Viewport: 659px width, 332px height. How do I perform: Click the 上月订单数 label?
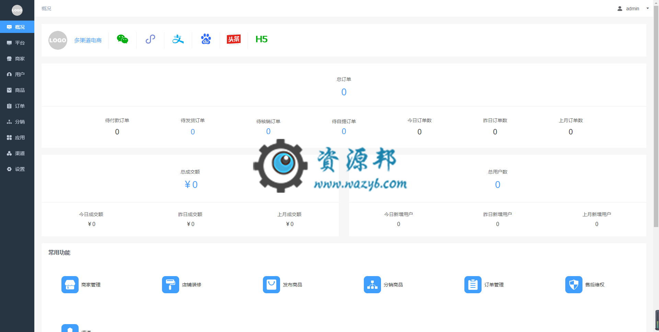tap(571, 120)
